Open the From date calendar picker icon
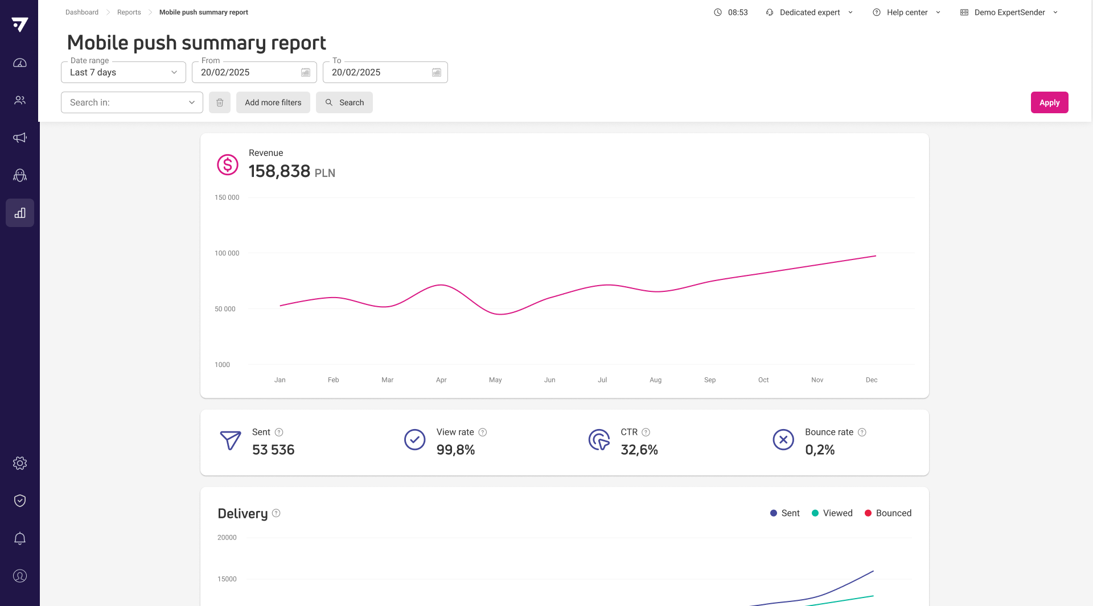1093x606 pixels. 306,72
